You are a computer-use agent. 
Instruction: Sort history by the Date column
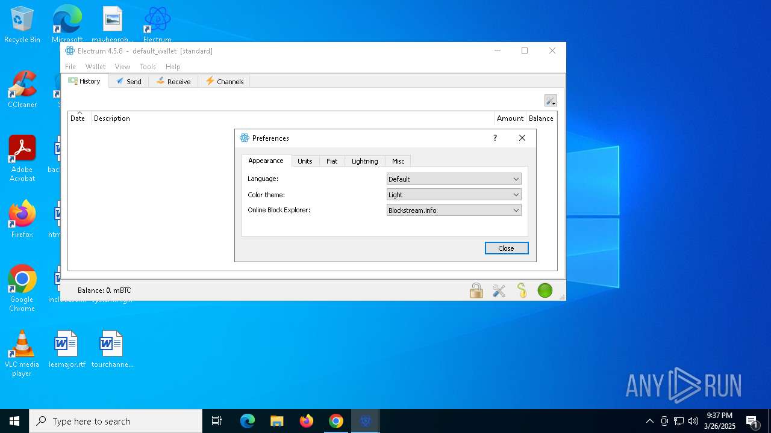[80, 118]
